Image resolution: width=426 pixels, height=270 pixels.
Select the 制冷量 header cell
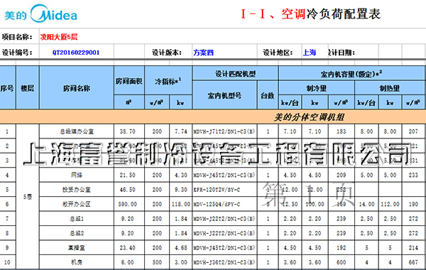317,88
